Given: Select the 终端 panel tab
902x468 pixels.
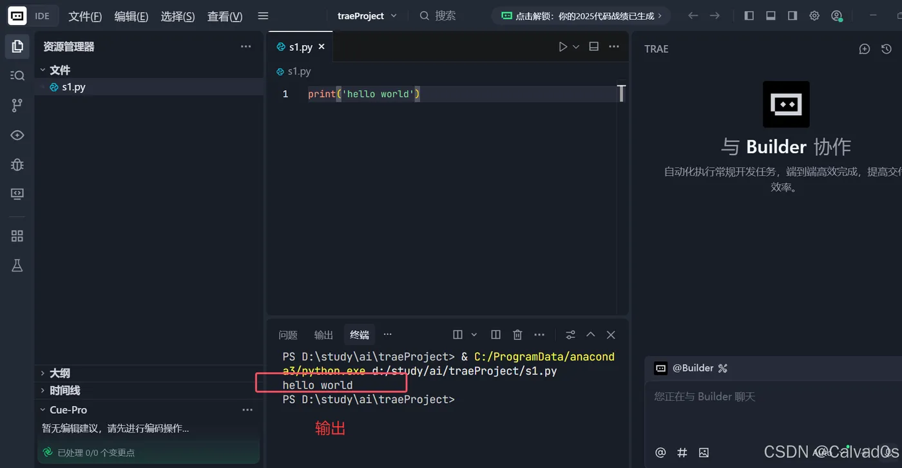Looking at the screenshot, I should [360, 335].
